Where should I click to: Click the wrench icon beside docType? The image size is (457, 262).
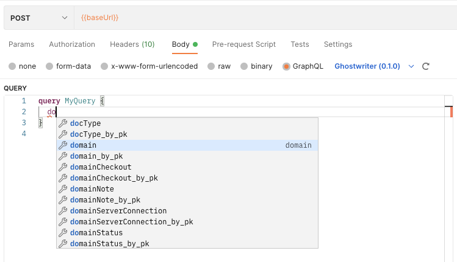(63, 123)
